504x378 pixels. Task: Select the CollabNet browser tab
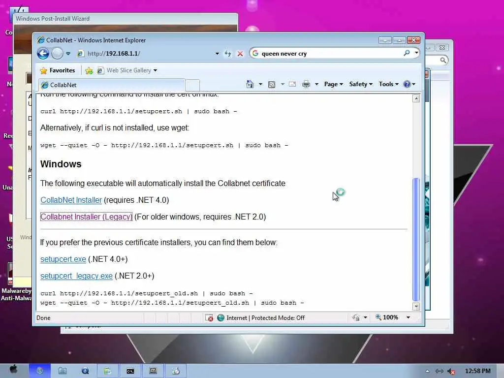[x=112, y=85]
